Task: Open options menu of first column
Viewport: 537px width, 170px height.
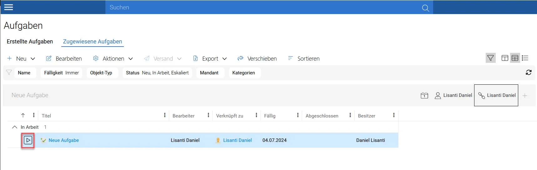Action: coord(34,115)
